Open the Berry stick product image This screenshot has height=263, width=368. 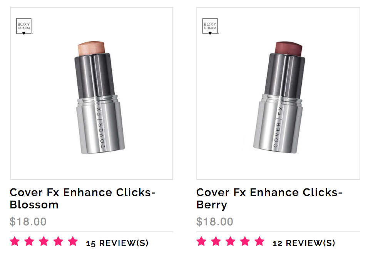click(x=278, y=93)
